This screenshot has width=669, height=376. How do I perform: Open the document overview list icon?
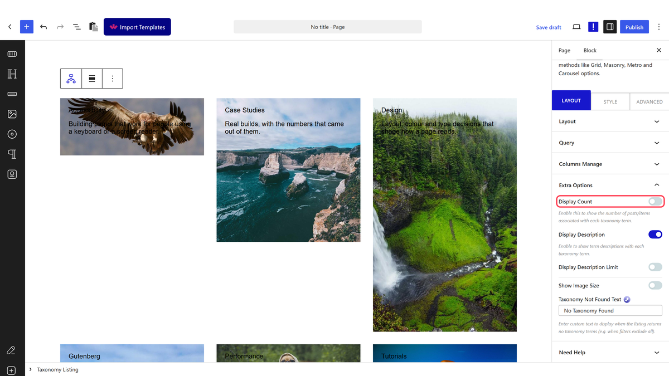coord(77,27)
